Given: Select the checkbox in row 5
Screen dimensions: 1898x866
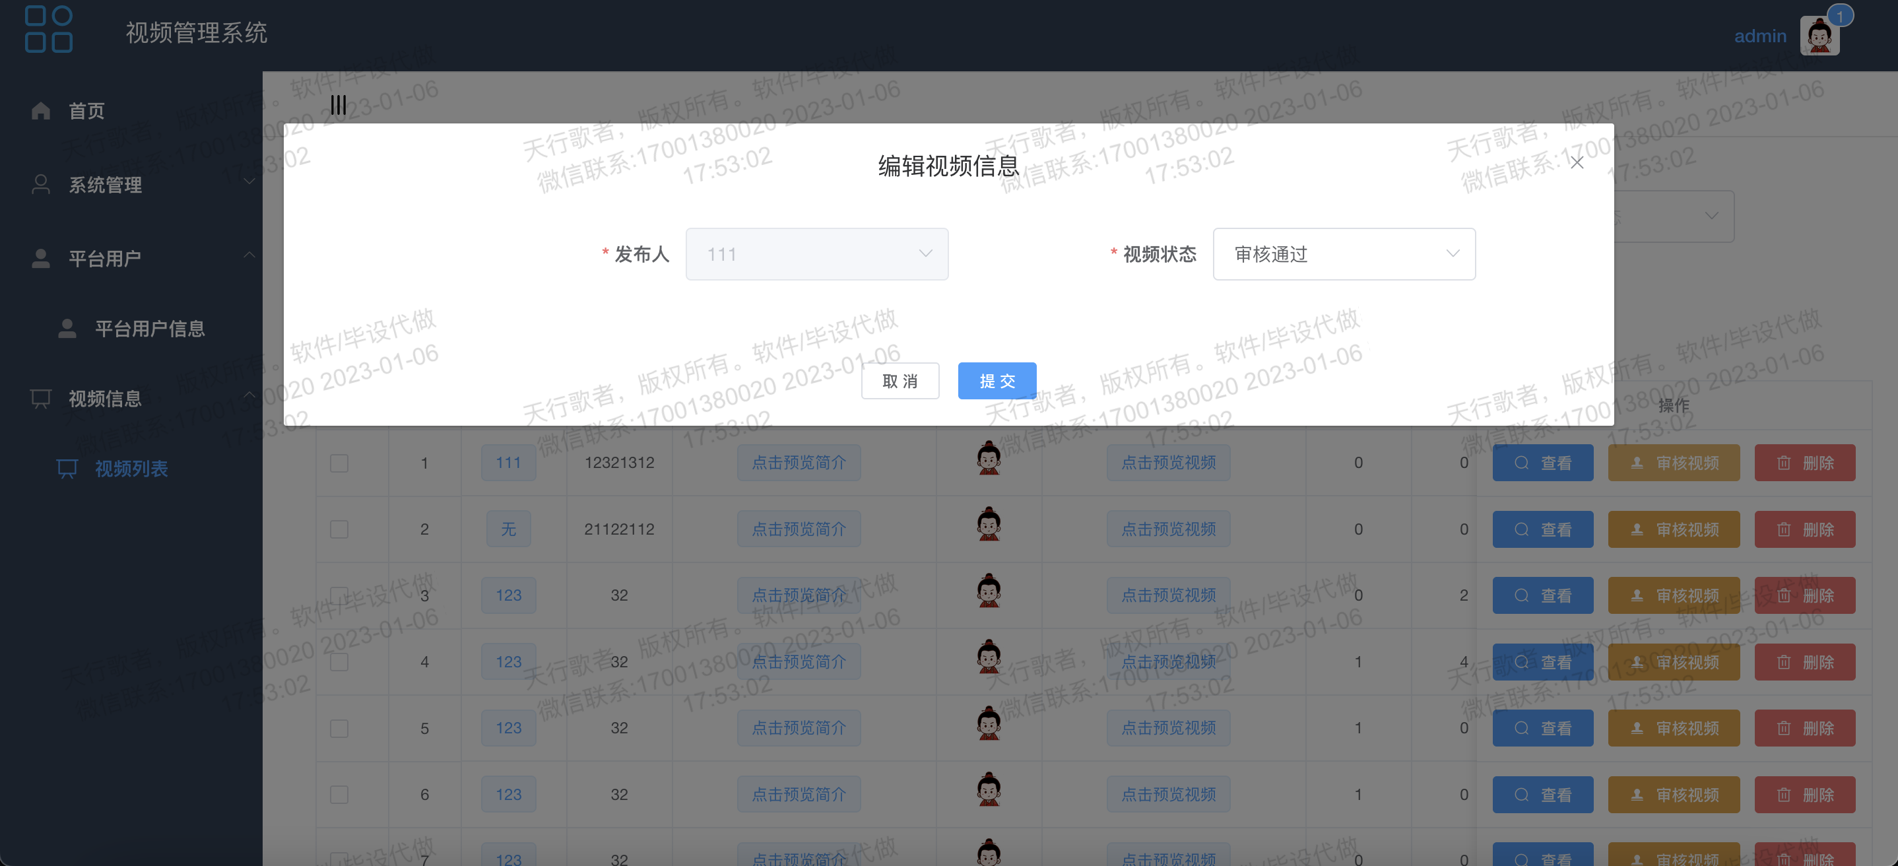Looking at the screenshot, I should point(339,728).
